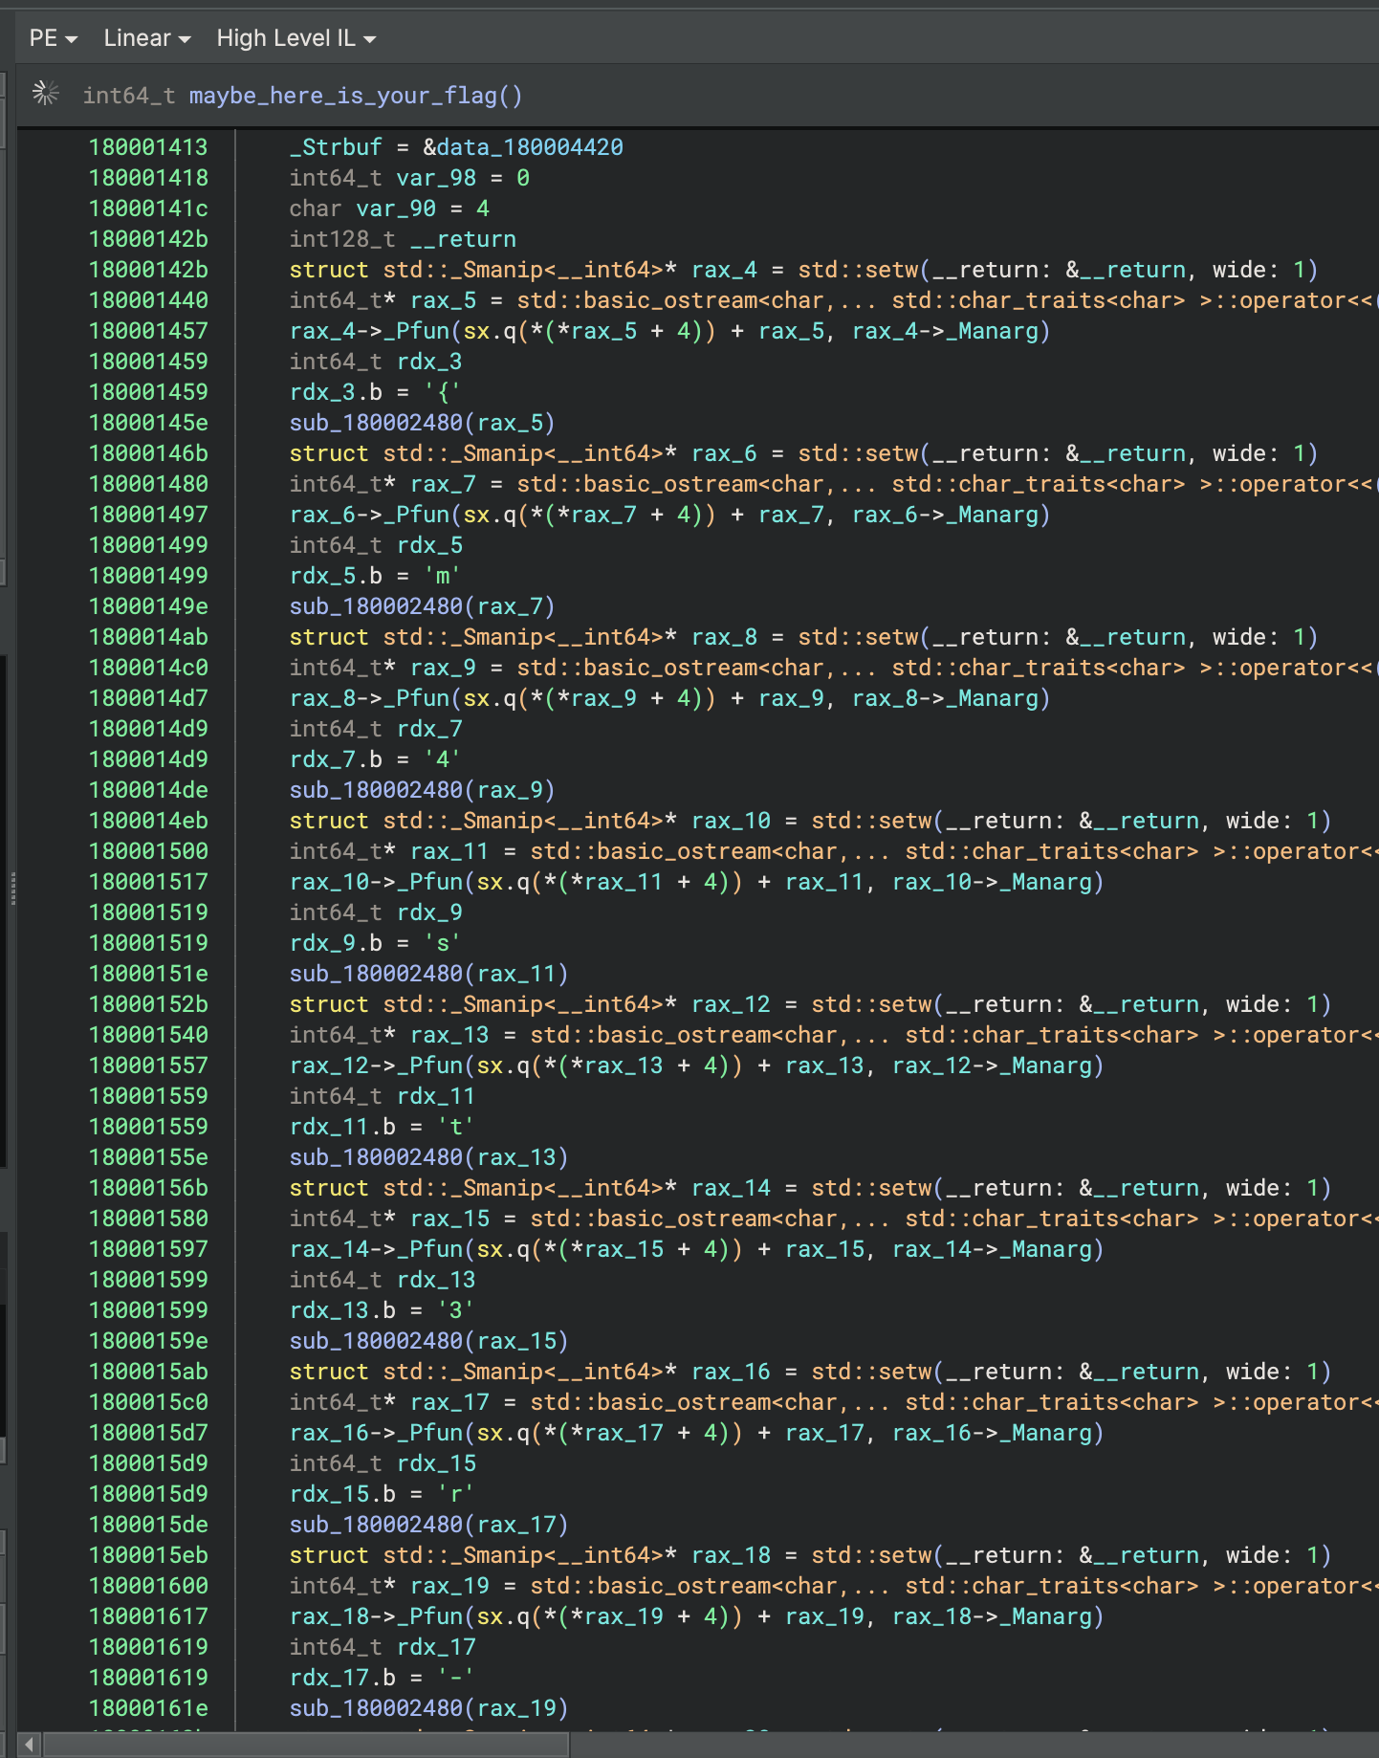Open the High Level IL dropdown
This screenshot has height=1758, width=1379.
pyautogui.click(x=295, y=38)
